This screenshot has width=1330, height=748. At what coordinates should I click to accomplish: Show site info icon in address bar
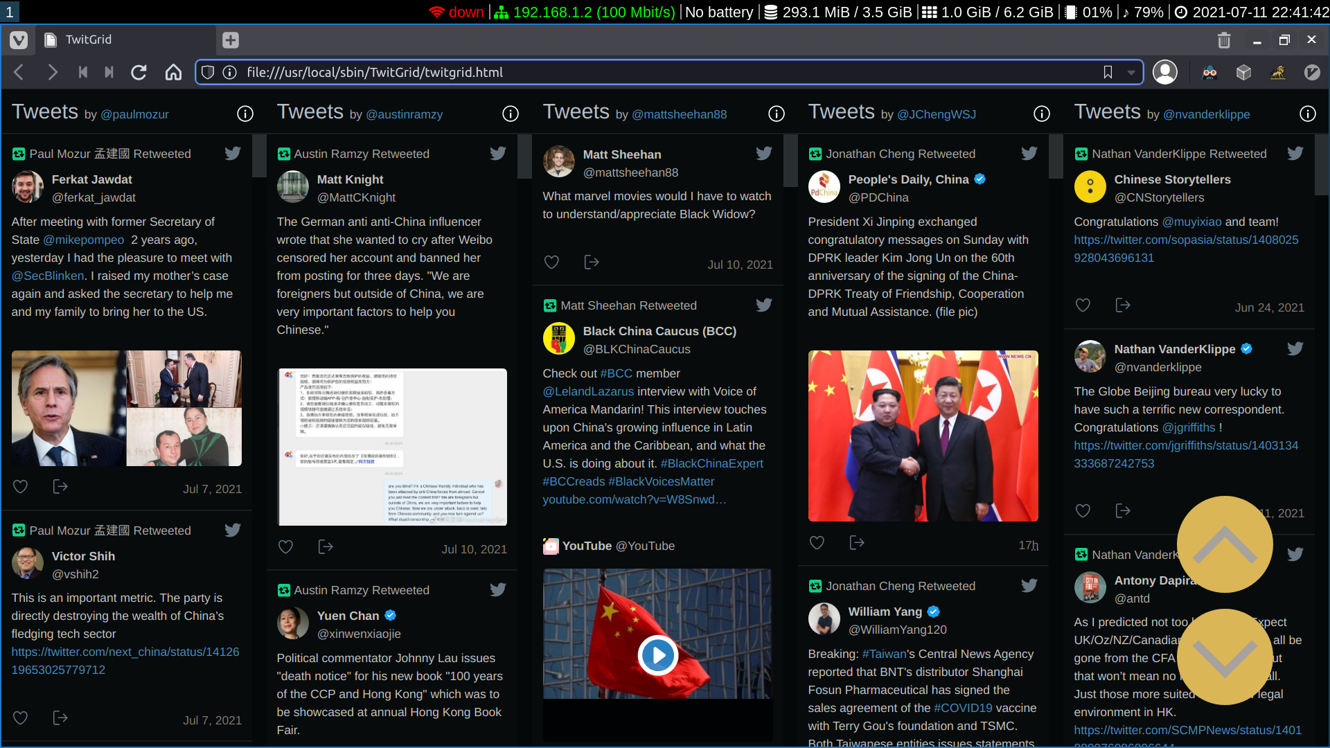[230, 72]
